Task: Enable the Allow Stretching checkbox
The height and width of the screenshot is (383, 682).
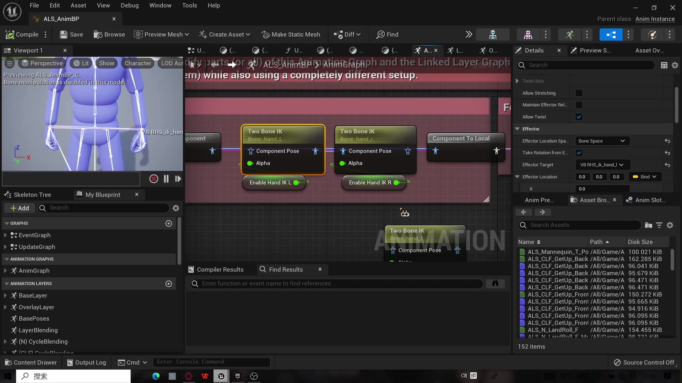Action: (579, 93)
